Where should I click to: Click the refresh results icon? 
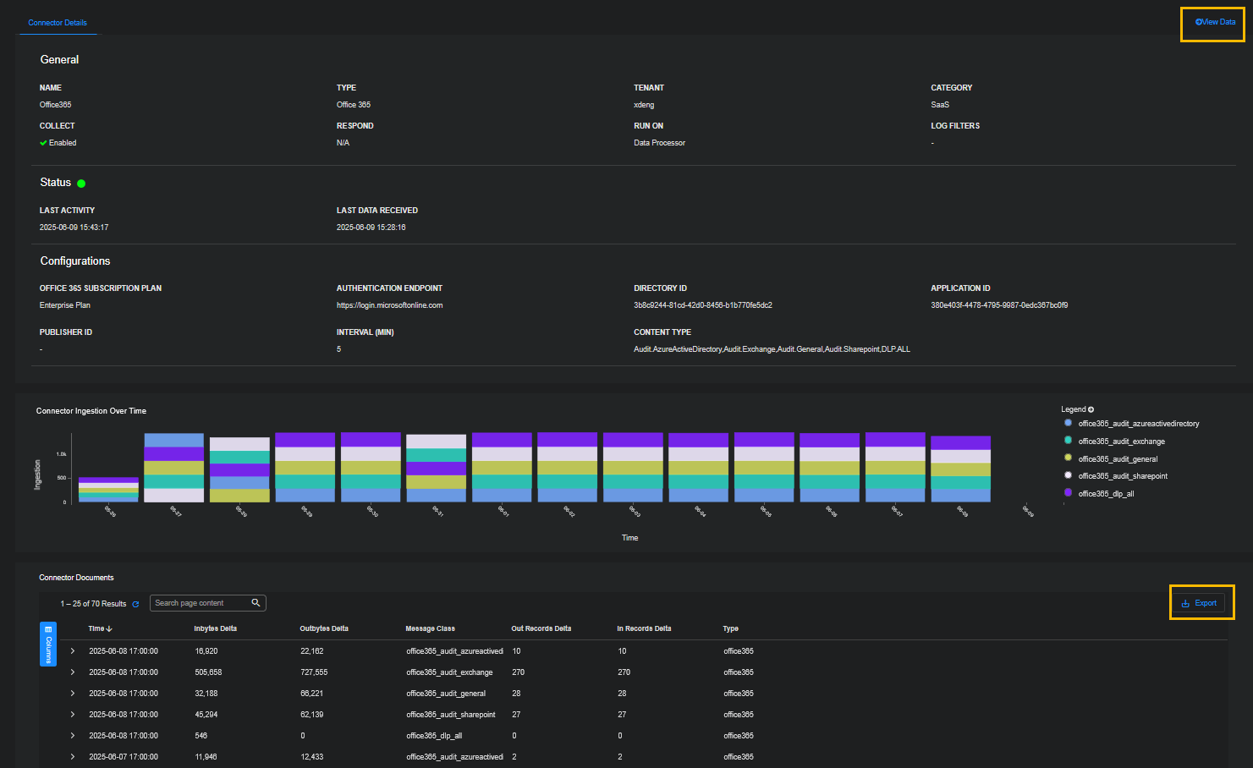tap(135, 604)
